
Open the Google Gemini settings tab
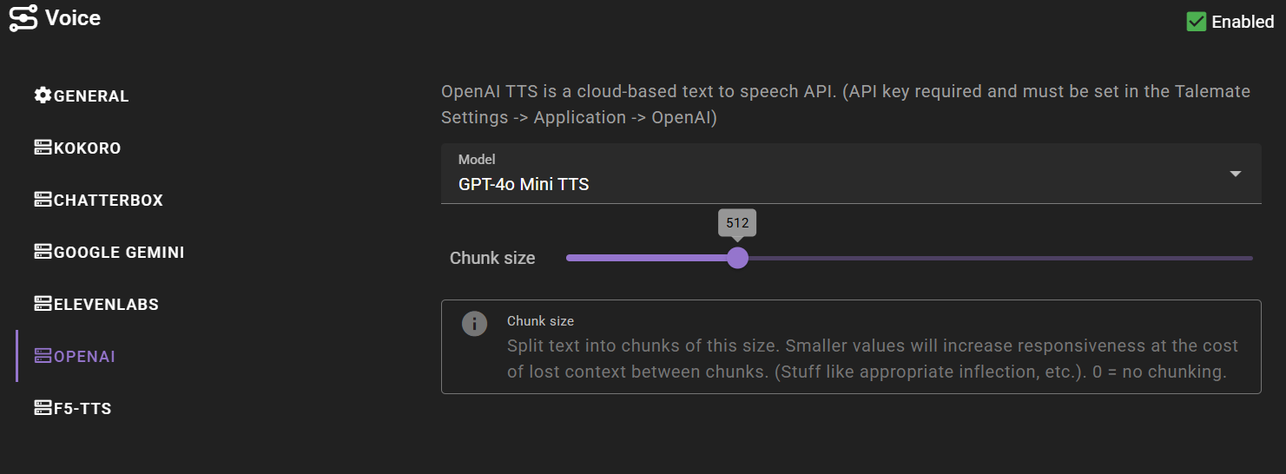click(x=109, y=252)
